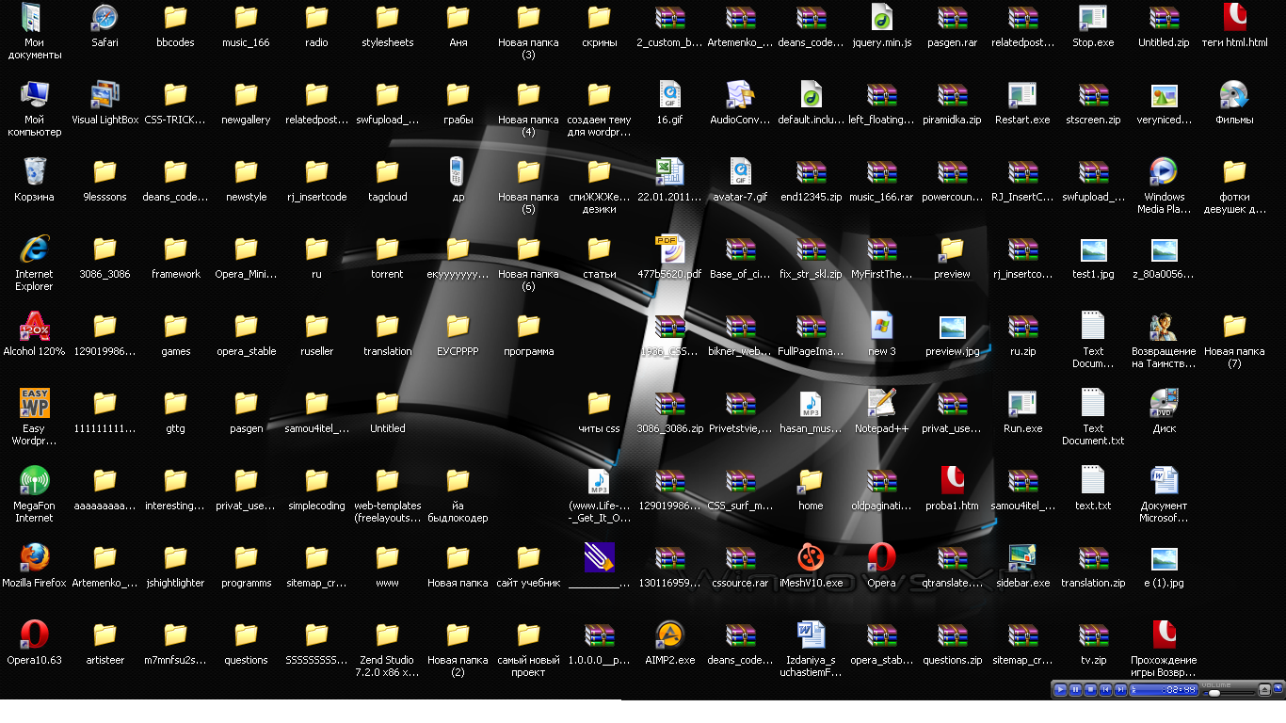Skip to next track in mini player
The image size is (1286, 723).
(x=1120, y=690)
